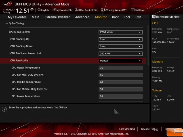The height and width of the screenshot is (137, 183).
Task: Open the CPU Fan Profile dropdown
Action: click(121, 61)
